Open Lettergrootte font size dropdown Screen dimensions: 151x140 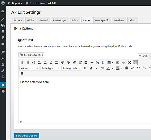[72, 68]
